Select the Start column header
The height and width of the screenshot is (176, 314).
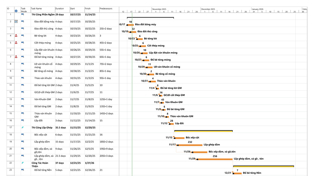pos(72,9)
